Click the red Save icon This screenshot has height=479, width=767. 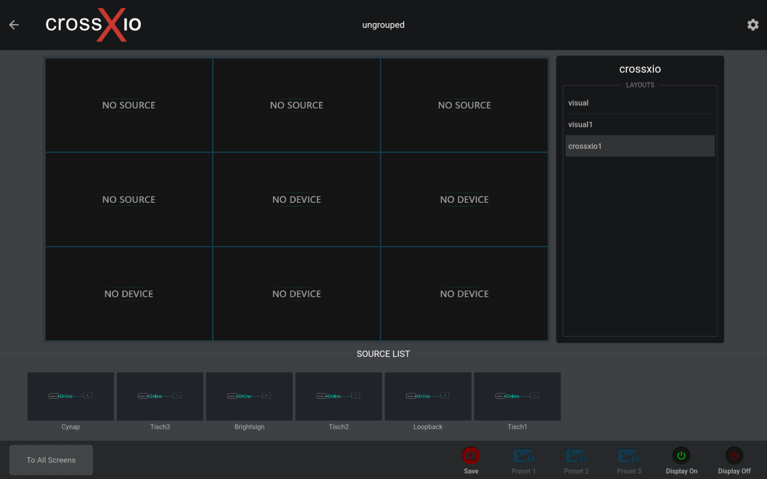click(x=470, y=455)
